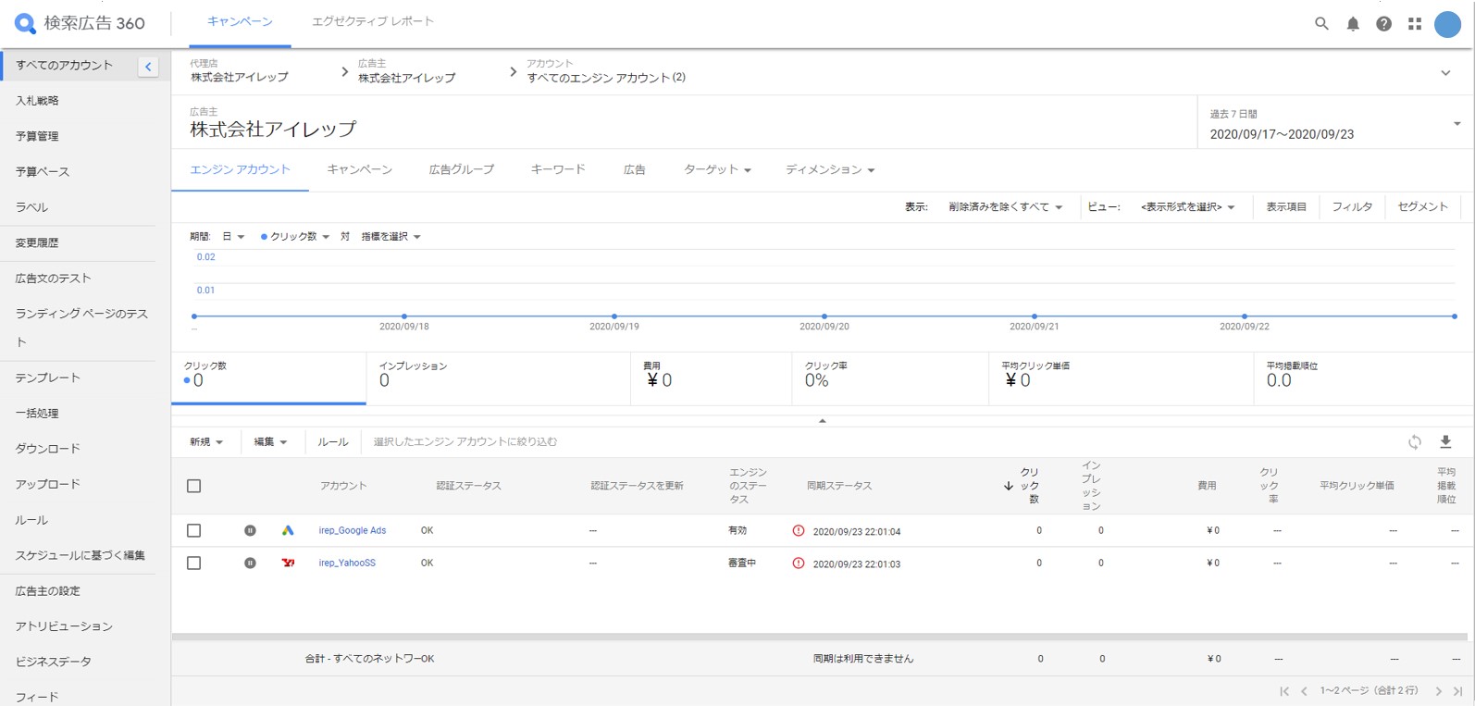Collapse the left sidebar with arrow button

148,67
